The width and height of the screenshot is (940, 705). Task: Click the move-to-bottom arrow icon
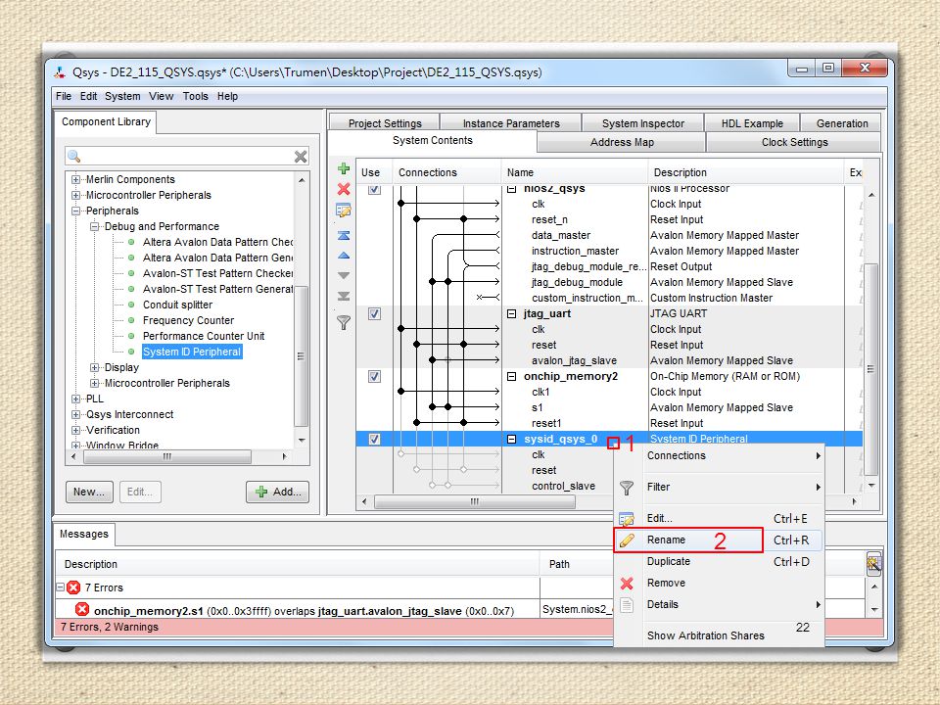(344, 296)
